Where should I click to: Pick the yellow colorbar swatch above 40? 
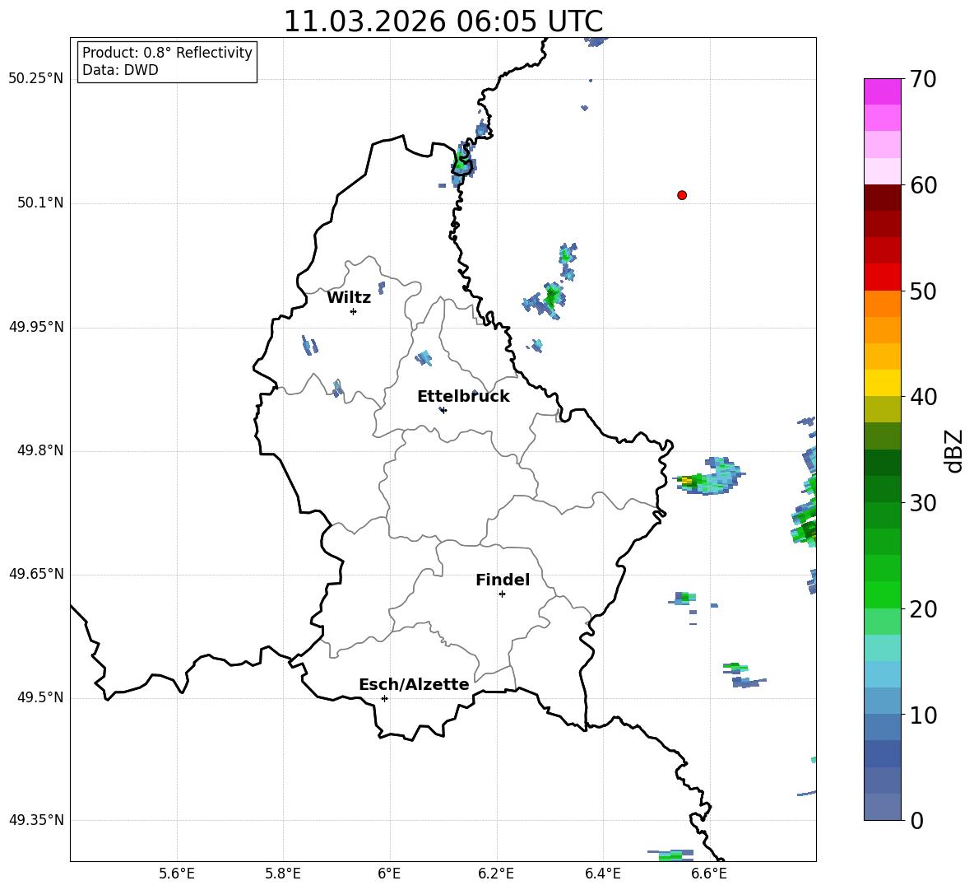[x=882, y=383]
